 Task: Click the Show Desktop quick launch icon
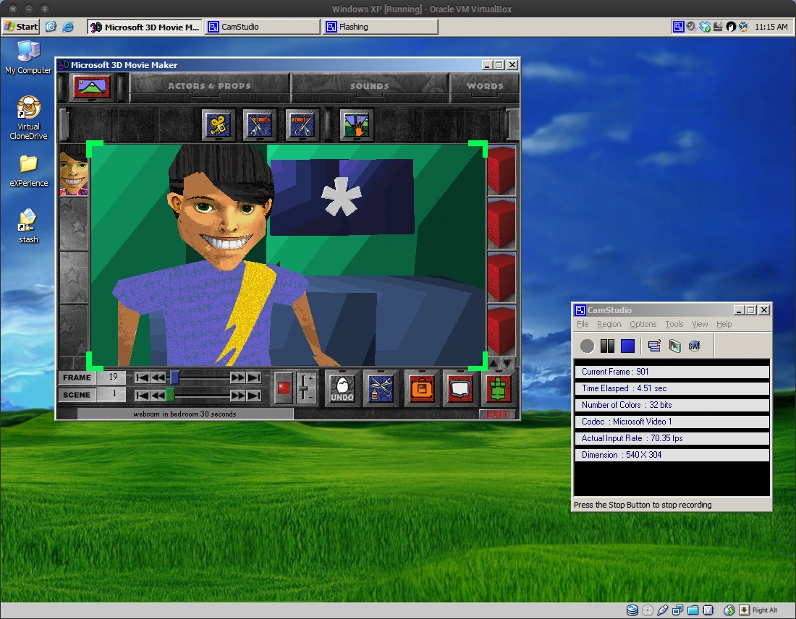(x=51, y=27)
